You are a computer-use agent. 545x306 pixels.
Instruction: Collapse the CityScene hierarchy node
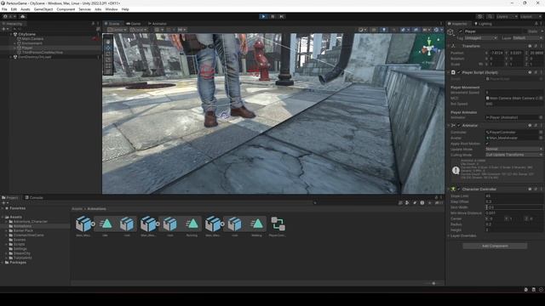click(11, 34)
